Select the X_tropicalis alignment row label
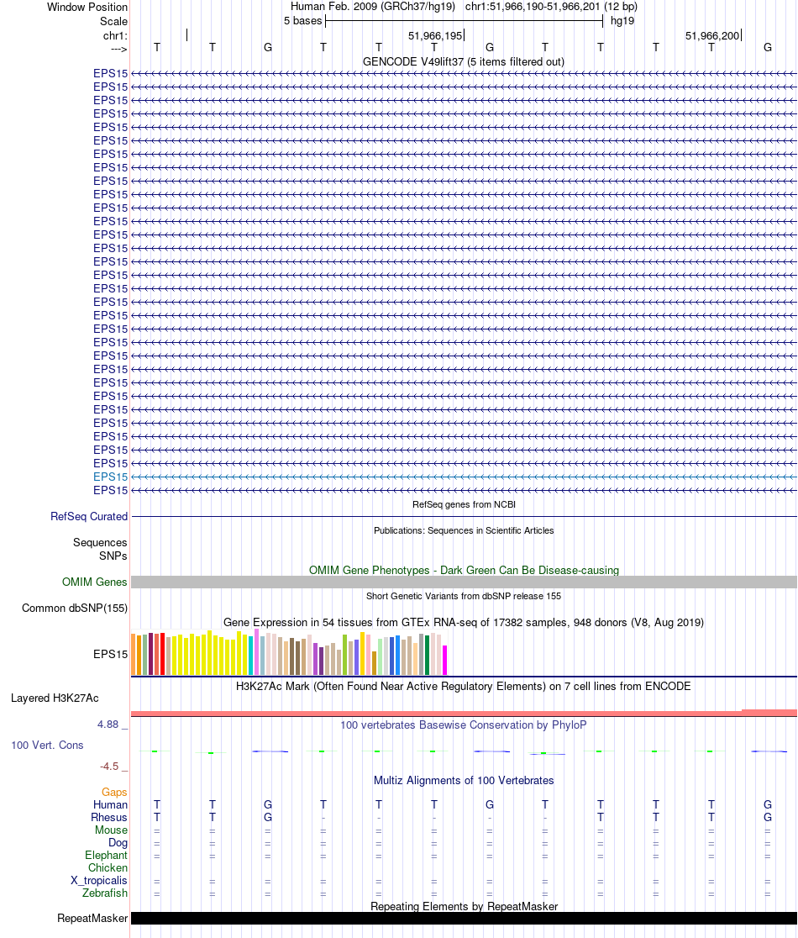 tap(98, 881)
